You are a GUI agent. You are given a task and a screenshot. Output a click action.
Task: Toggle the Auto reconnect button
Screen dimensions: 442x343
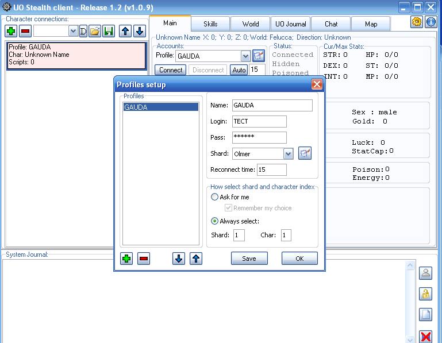[x=239, y=70]
